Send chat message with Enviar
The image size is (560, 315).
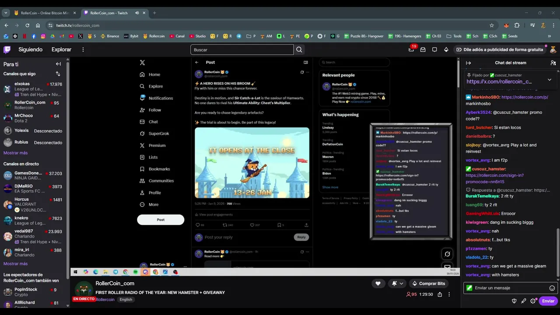(x=548, y=301)
